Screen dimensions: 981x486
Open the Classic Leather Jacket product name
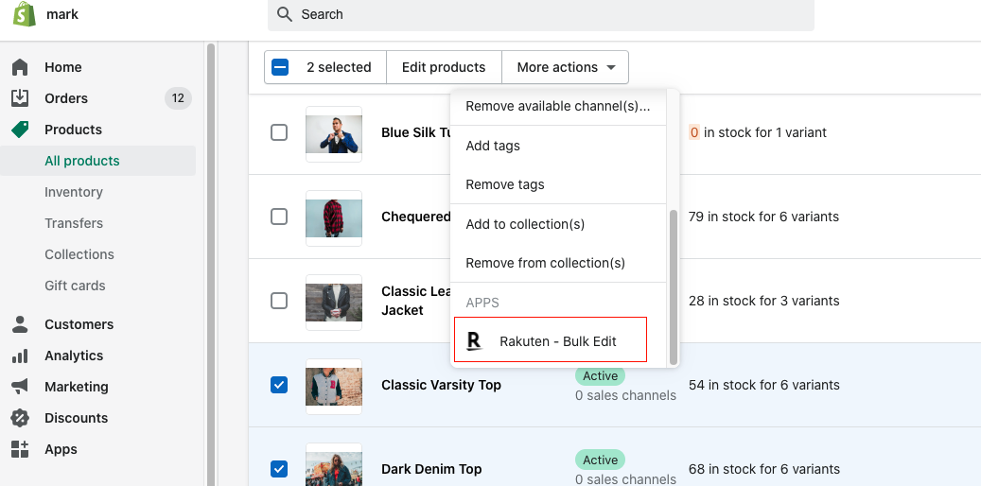pos(415,301)
